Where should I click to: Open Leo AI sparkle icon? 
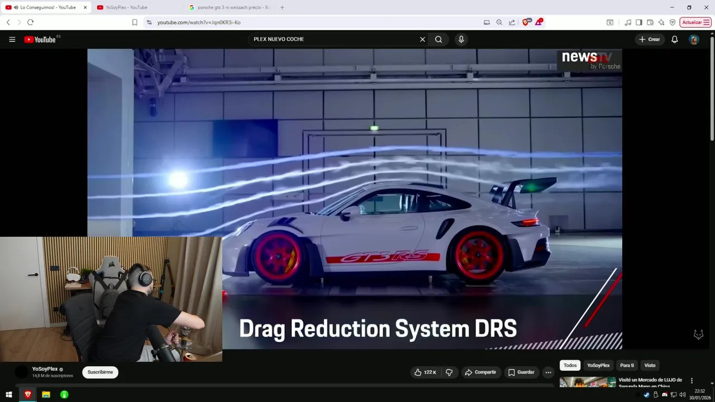[661, 22]
